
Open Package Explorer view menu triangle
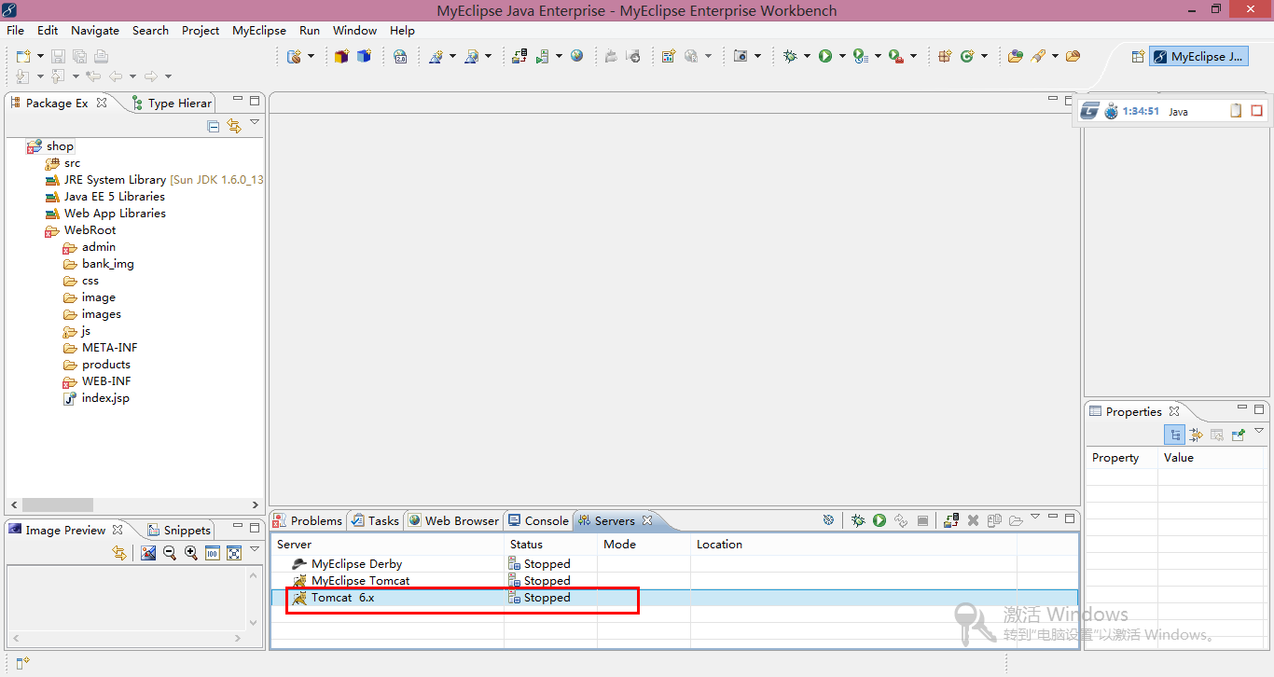click(x=254, y=122)
